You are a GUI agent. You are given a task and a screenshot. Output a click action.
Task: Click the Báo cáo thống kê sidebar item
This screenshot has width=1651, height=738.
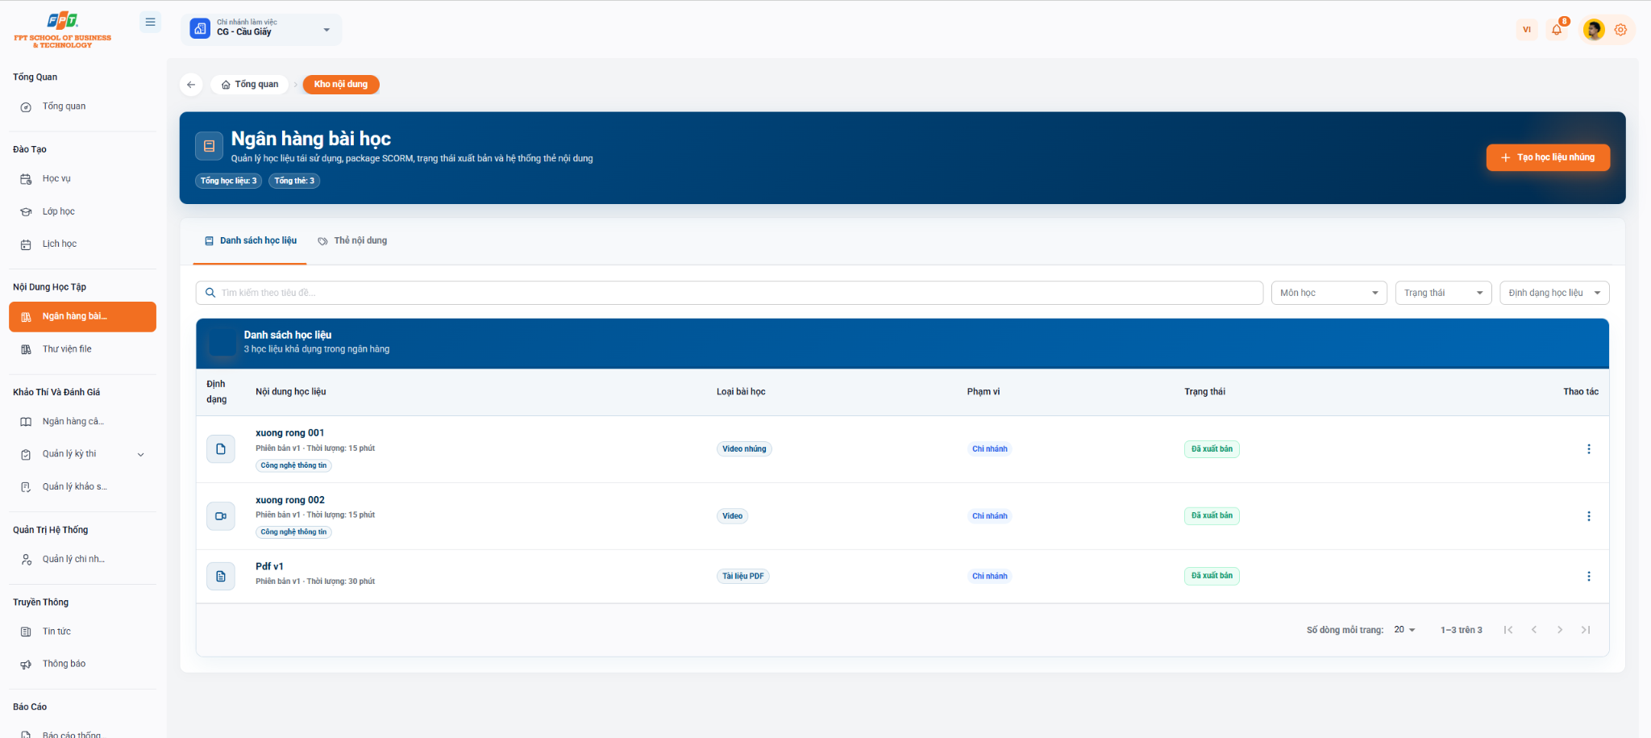(82, 732)
